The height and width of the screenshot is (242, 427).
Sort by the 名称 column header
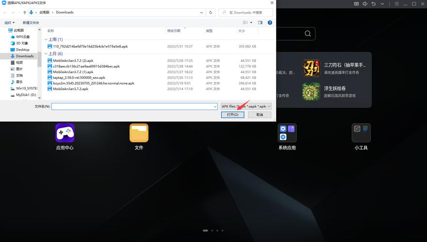[51, 30]
